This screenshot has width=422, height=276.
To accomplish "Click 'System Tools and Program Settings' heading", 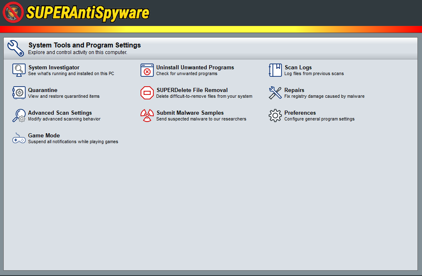I will (84, 45).
